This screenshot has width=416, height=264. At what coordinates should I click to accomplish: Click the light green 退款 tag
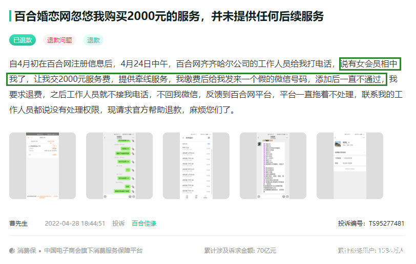pos(93,40)
